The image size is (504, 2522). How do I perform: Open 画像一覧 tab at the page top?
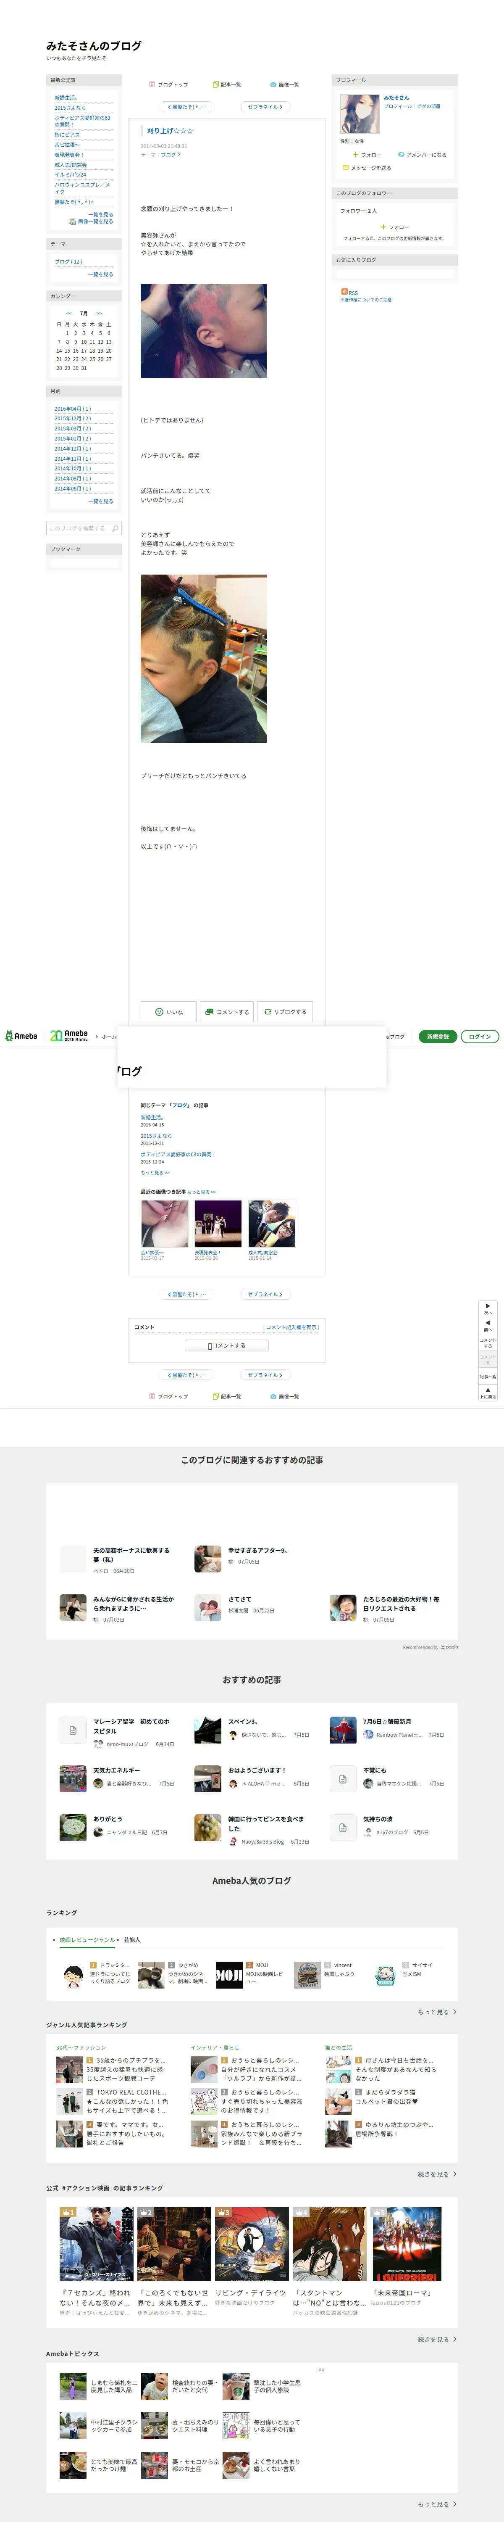(285, 84)
